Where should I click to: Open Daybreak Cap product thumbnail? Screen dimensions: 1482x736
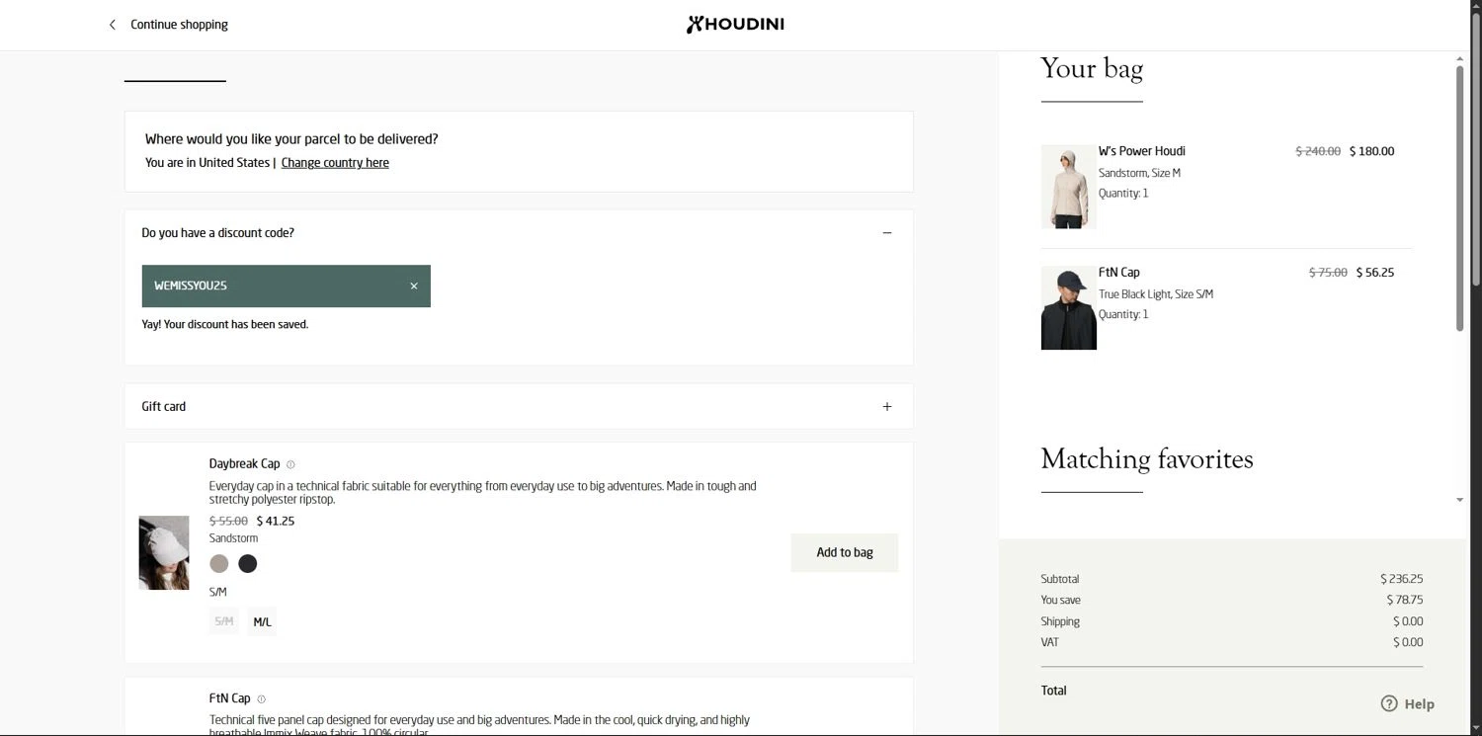(164, 552)
